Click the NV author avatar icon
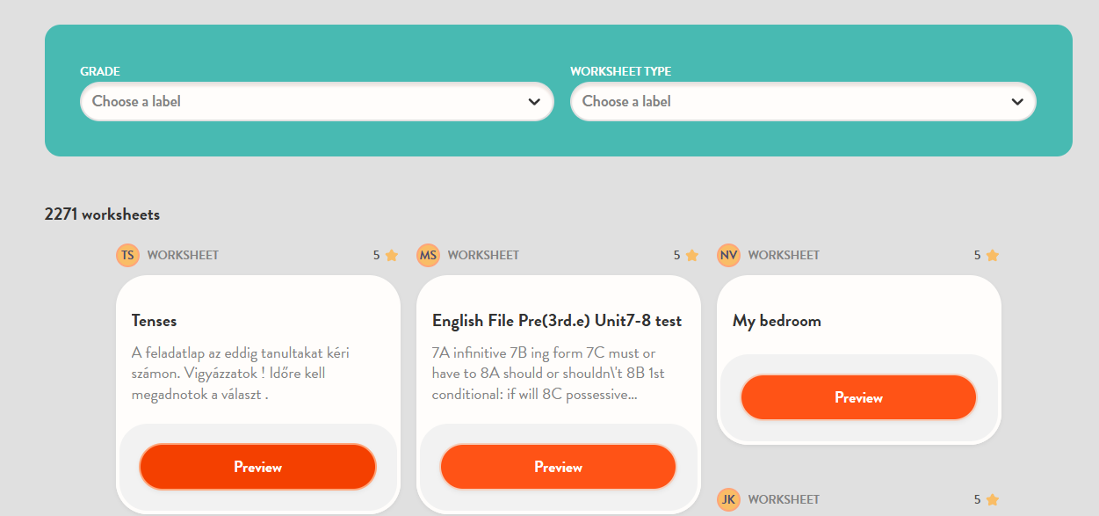 tap(728, 256)
